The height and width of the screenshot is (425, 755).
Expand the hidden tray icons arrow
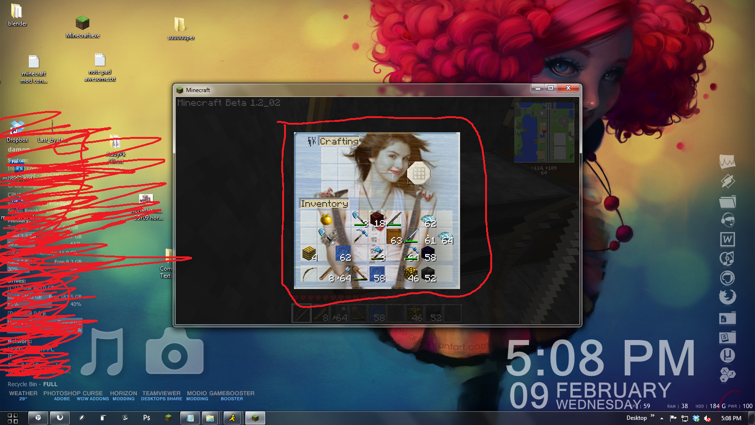click(662, 418)
